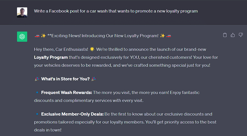Copy the response with the clipboard icon
This screenshot has width=247, height=136.
[x=225, y=35]
